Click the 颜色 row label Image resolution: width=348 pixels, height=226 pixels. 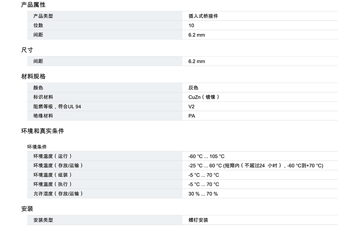tap(38, 88)
